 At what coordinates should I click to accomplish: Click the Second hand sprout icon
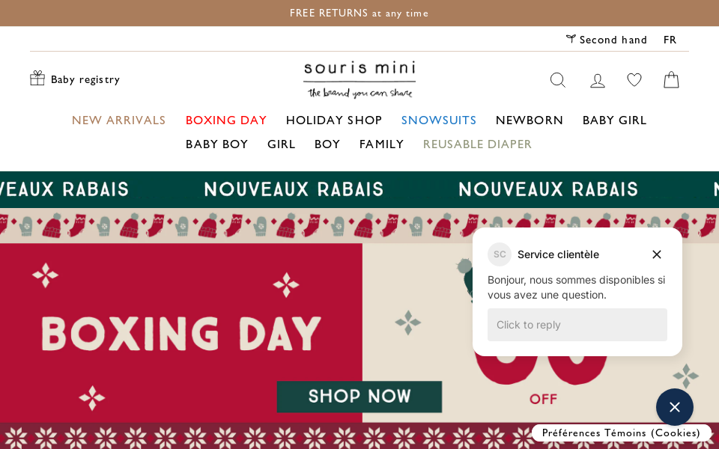pos(571,39)
